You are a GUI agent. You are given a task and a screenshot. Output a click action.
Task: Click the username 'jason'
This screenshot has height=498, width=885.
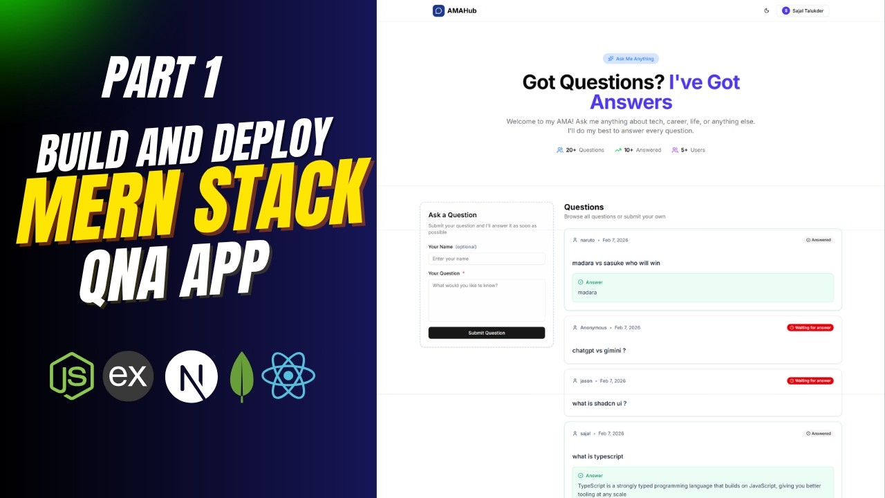click(586, 381)
